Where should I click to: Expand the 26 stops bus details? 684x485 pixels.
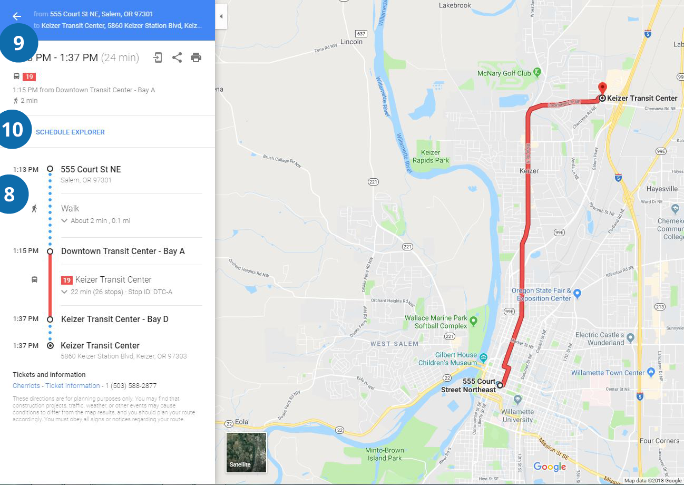(64, 292)
